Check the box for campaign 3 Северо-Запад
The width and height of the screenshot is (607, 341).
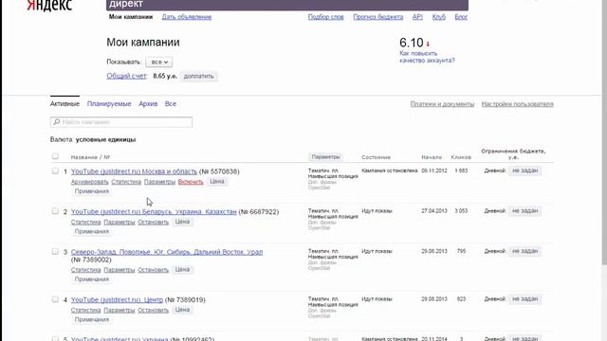[55, 251]
